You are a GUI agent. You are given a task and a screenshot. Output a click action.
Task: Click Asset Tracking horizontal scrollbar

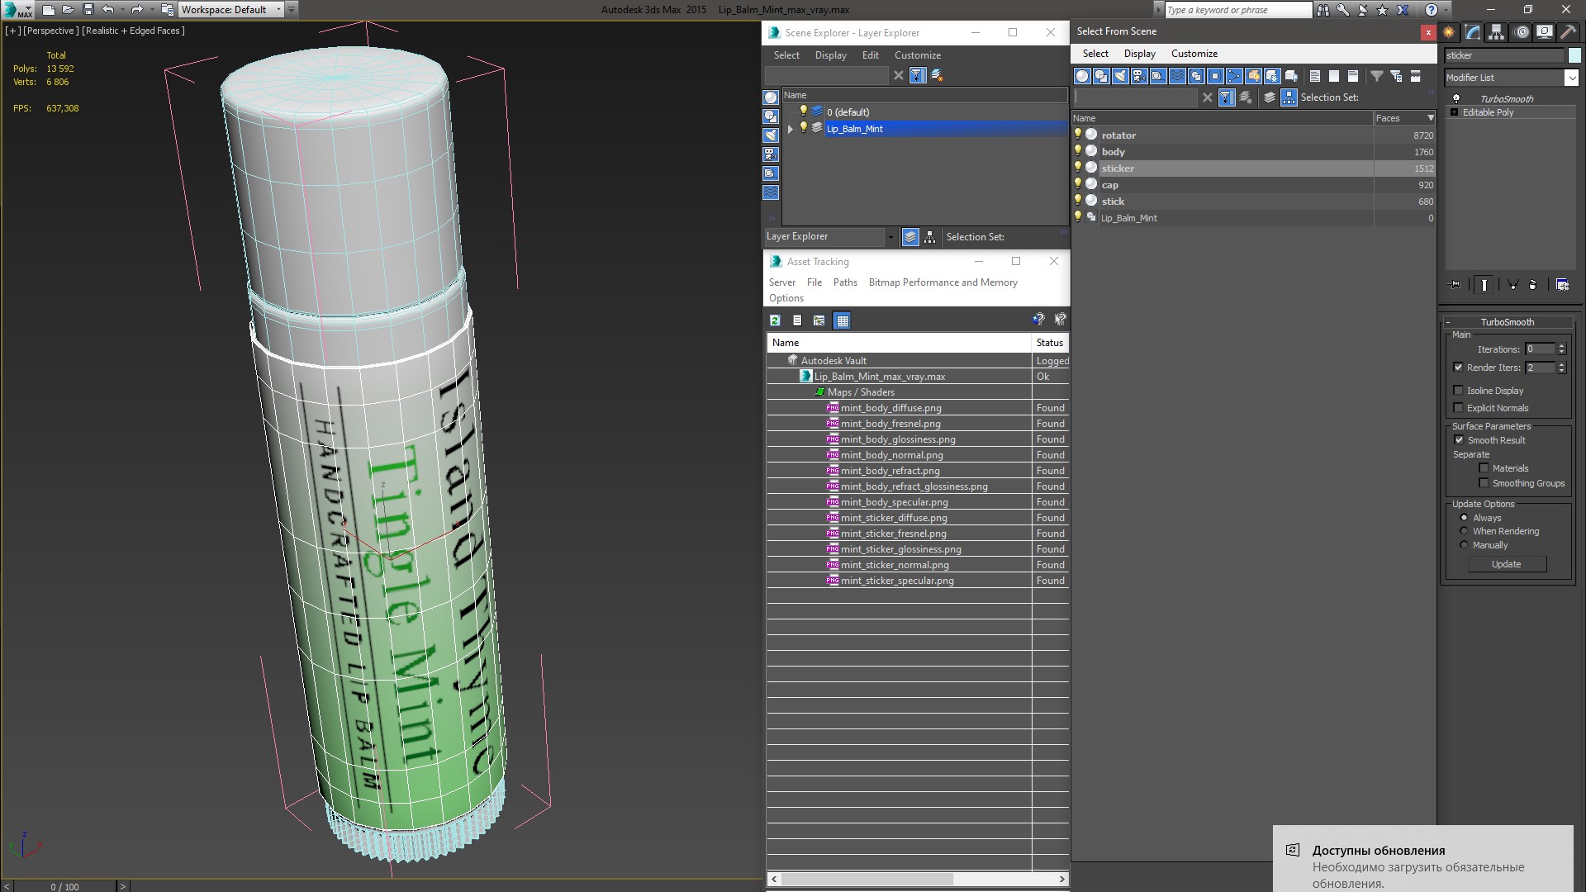click(918, 879)
